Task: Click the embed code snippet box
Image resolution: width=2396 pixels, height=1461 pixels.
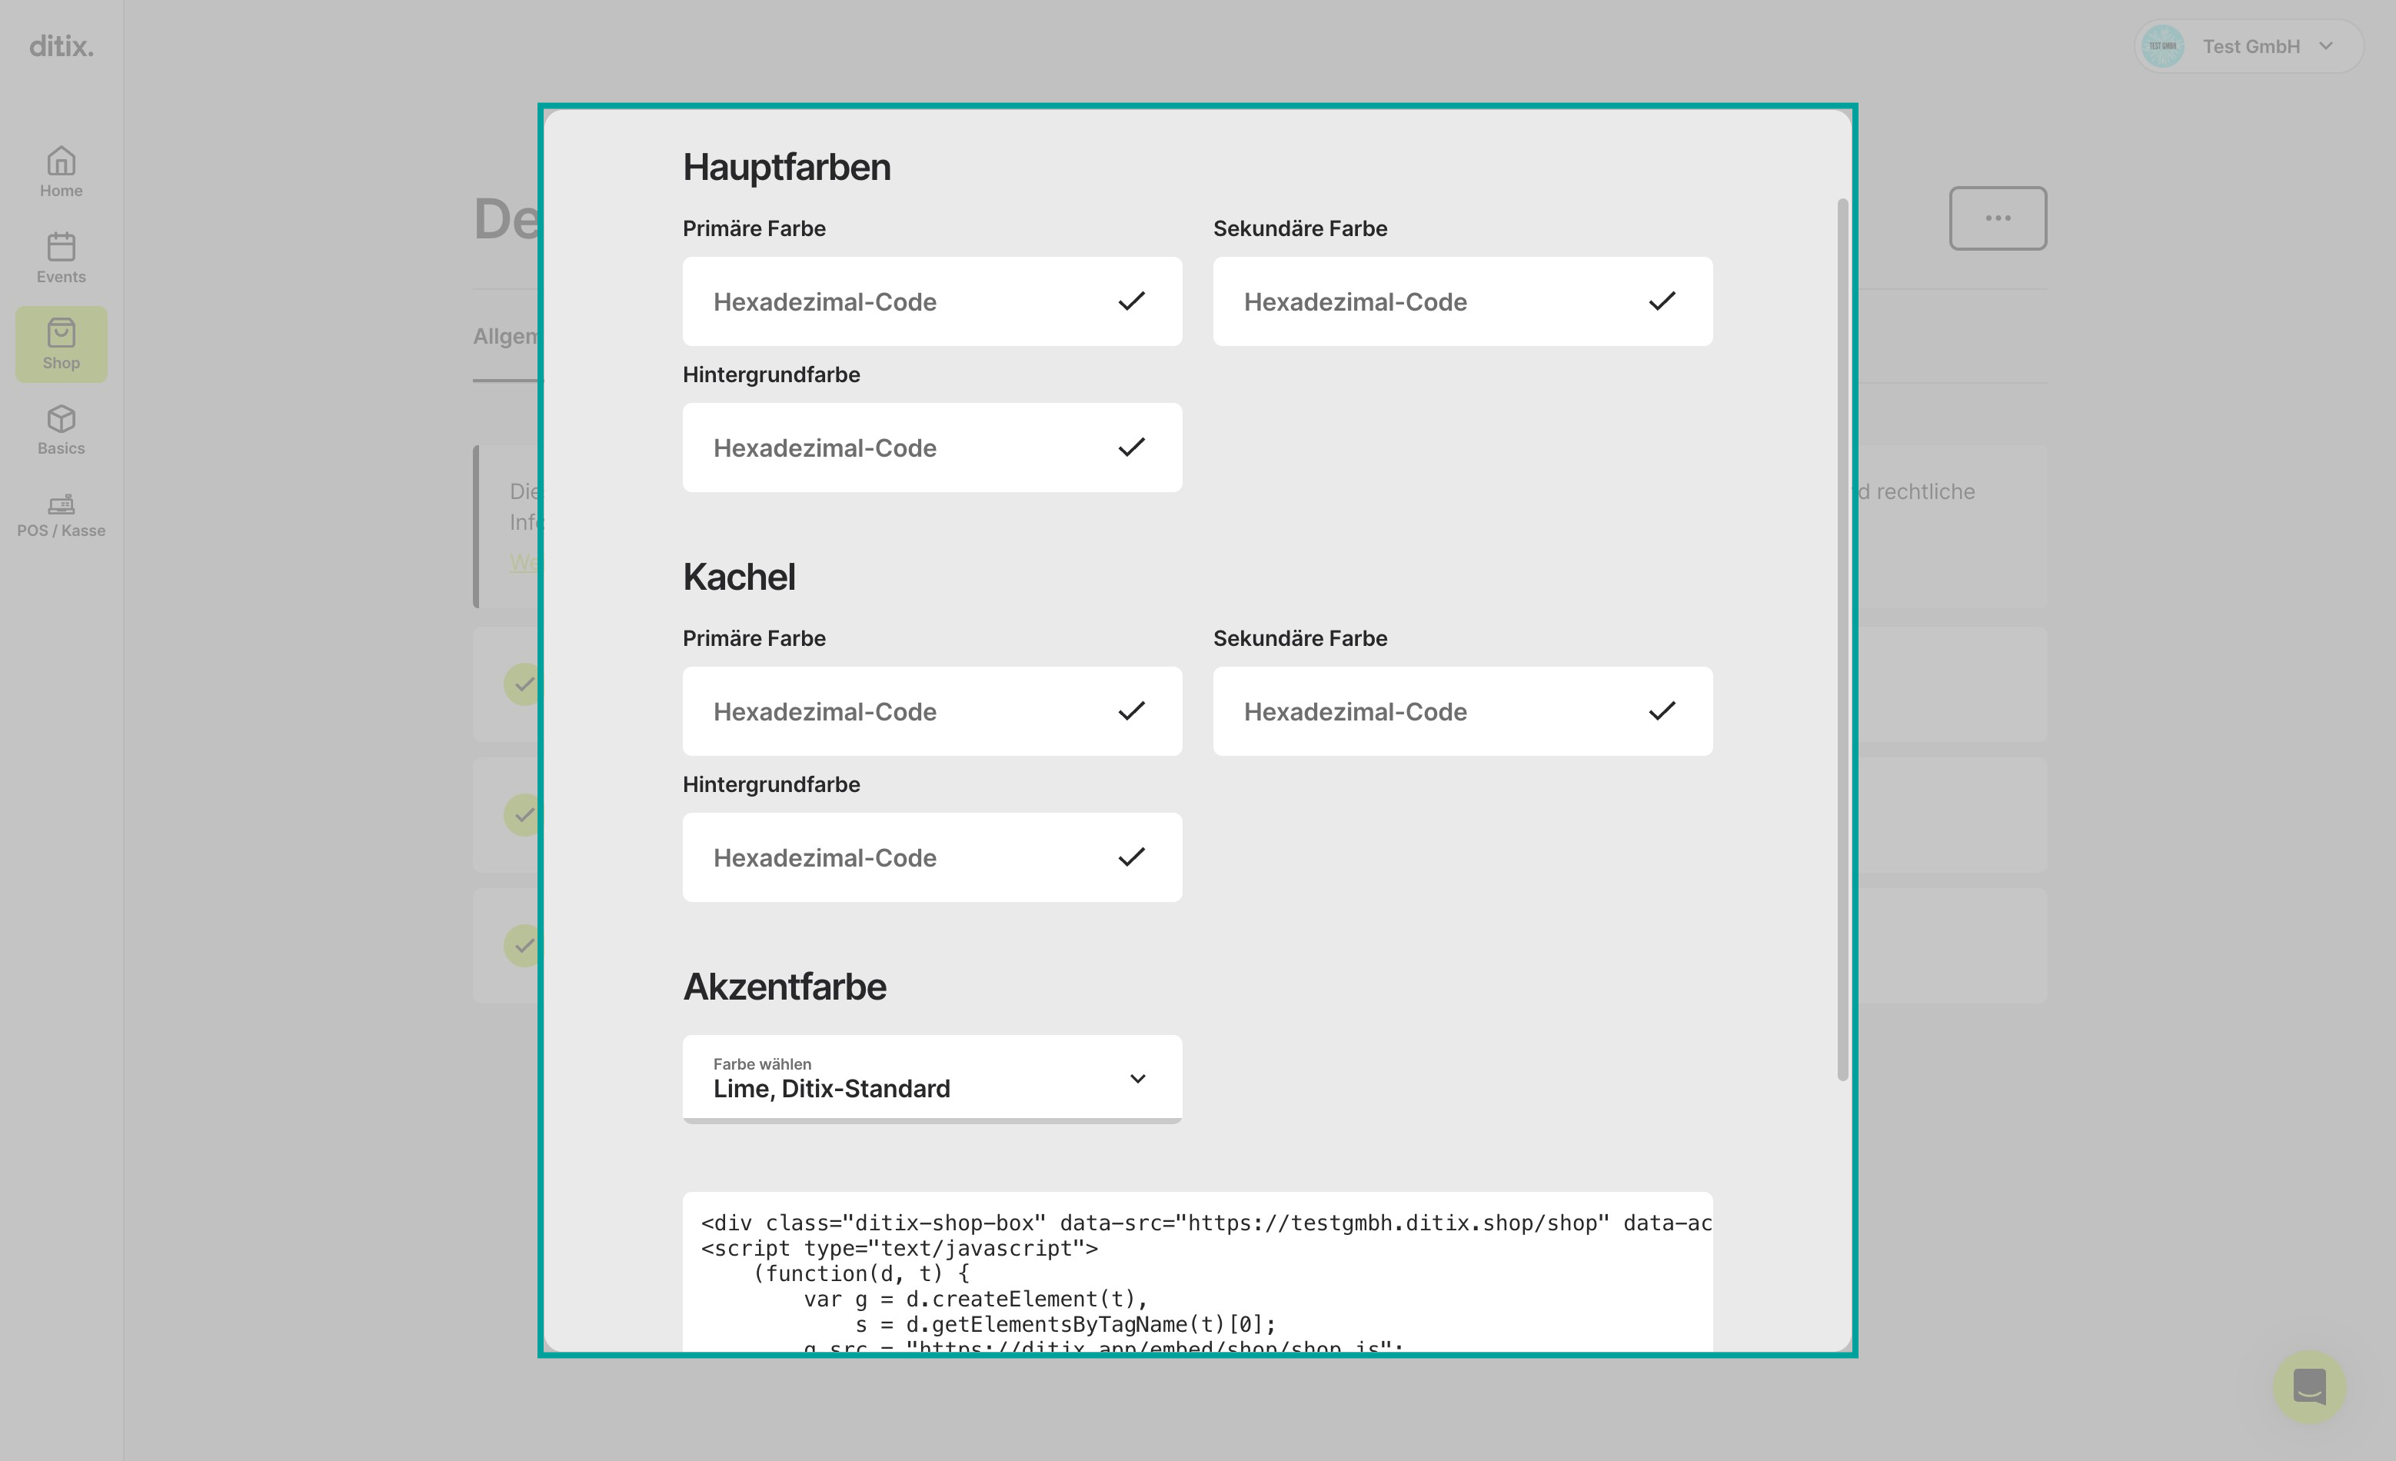Action: tap(1197, 1273)
